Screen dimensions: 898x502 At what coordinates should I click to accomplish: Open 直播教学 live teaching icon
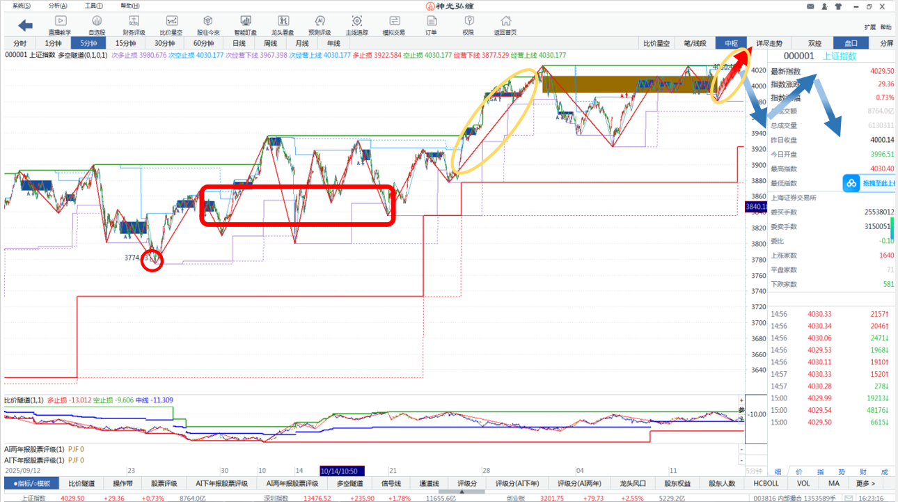(x=60, y=24)
